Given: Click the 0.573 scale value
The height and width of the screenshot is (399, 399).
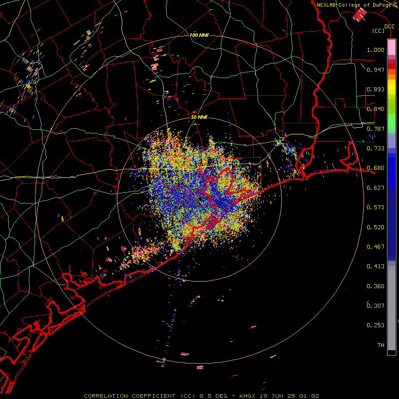Looking at the screenshot, I should coord(376,207).
